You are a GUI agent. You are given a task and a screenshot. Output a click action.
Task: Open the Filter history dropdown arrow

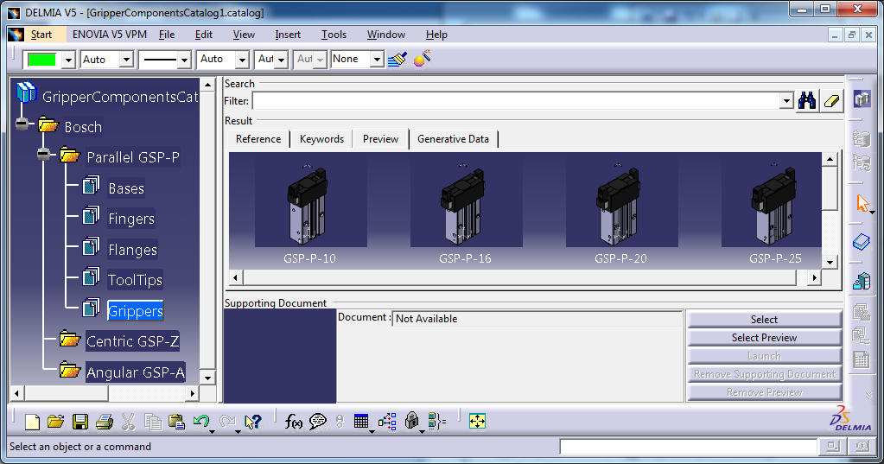pyautogui.click(x=786, y=101)
